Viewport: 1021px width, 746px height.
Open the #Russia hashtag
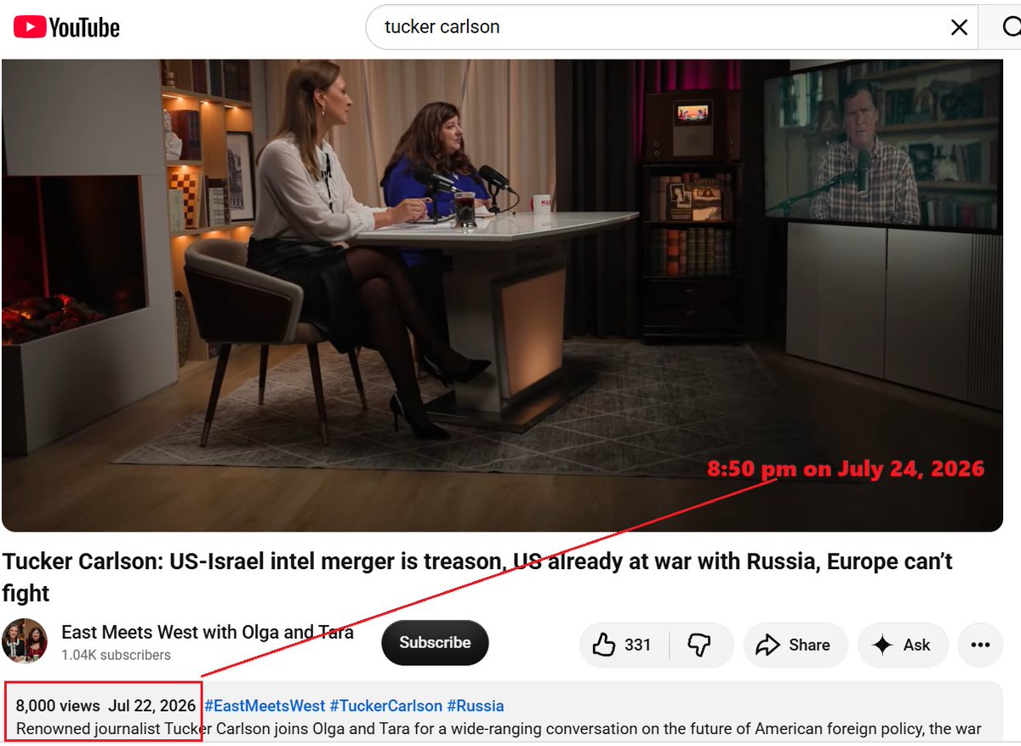click(476, 706)
